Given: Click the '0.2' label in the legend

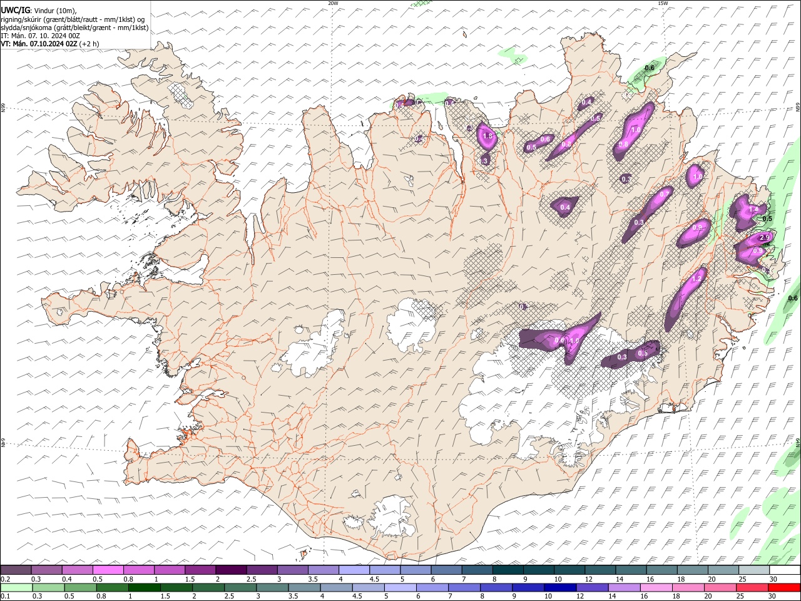Looking at the screenshot, I should (5, 579).
